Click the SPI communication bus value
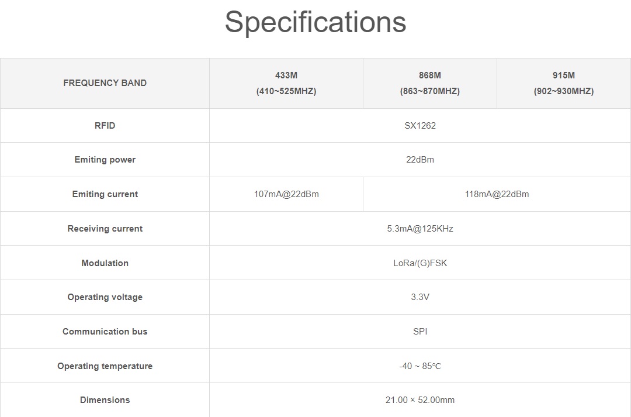Image resolution: width=631 pixels, height=417 pixels. [x=420, y=332]
